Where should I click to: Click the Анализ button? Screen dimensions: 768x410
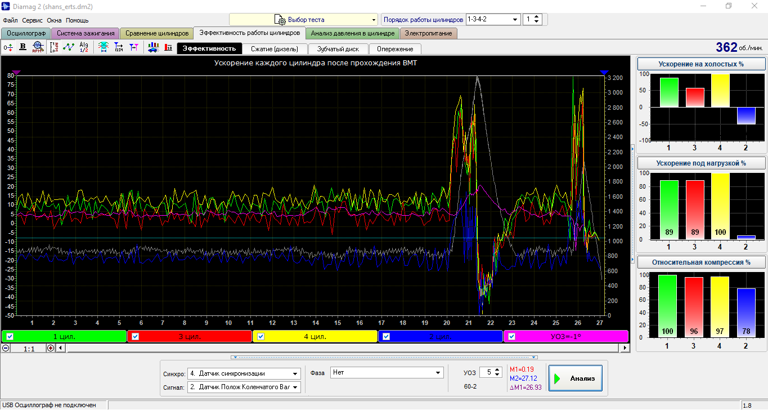[576, 378]
